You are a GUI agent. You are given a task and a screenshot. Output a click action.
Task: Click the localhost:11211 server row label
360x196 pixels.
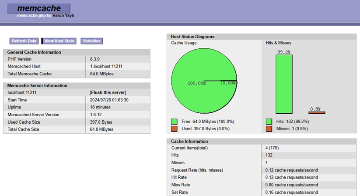(x=22, y=92)
